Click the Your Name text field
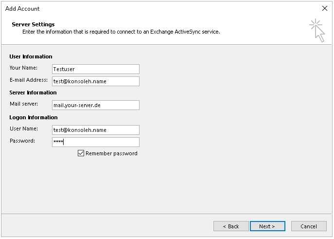Image resolution: width=334 pixels, height=239 pixels. click(96, 69)
